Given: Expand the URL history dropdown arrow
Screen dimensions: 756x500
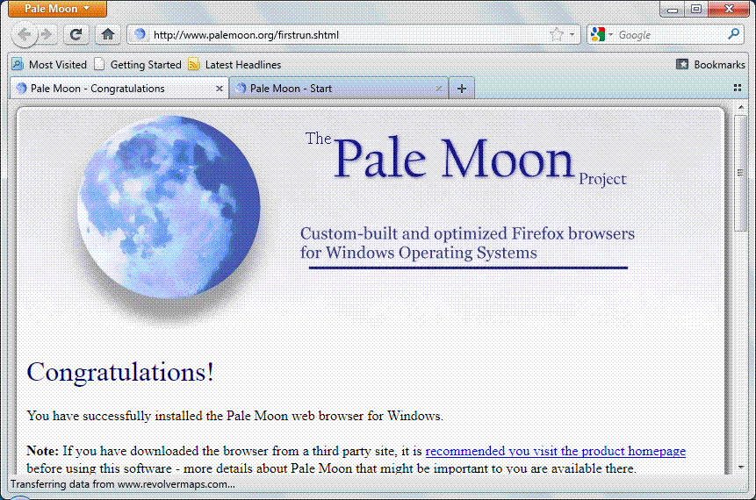Looking at the screenshot, I should tap(572, 35).
